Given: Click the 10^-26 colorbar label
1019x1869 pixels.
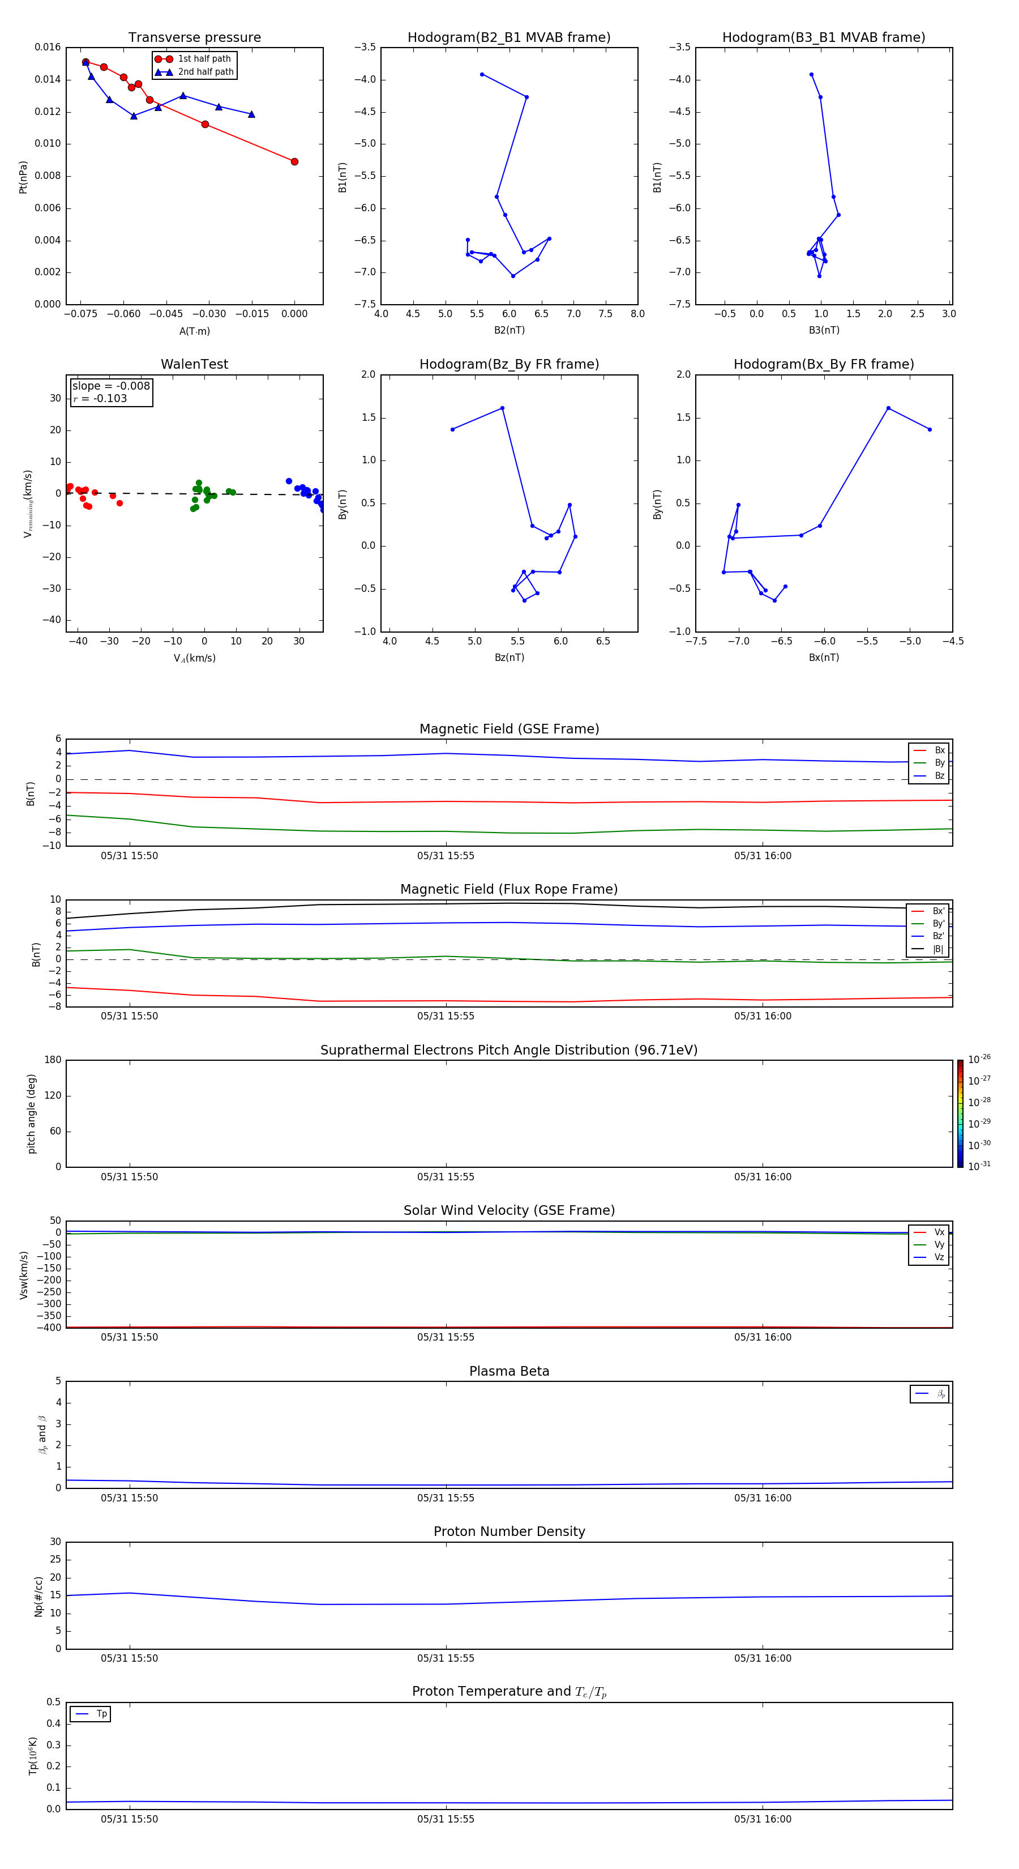Looking at the screenshot, I should (979, 1059).
